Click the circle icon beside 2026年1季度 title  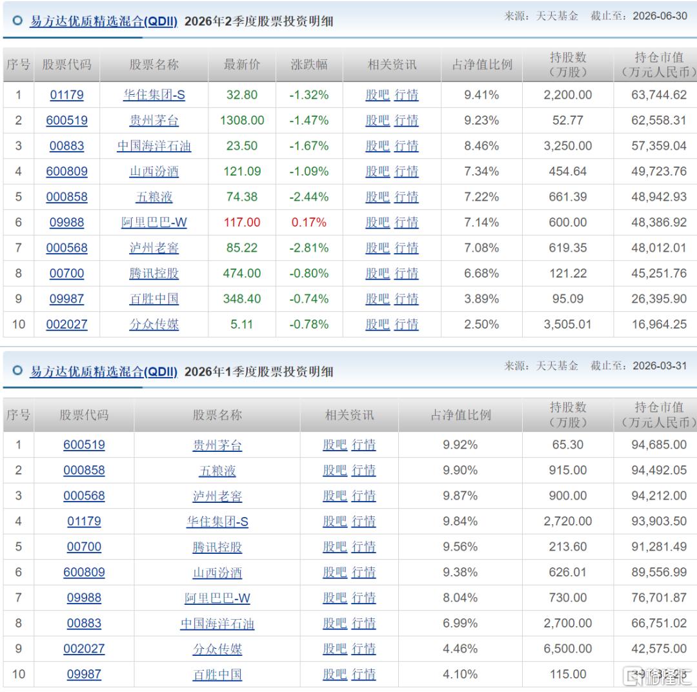click(x=17, y=371)
